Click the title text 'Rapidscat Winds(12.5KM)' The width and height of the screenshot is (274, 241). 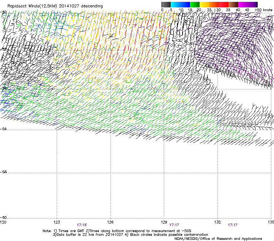[32, 6]
